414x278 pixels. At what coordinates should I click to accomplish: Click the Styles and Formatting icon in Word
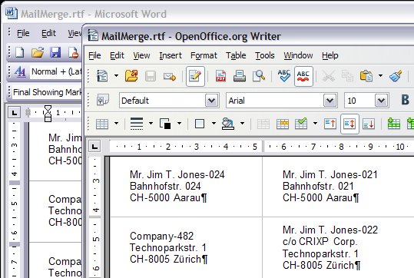click(20, 71)
